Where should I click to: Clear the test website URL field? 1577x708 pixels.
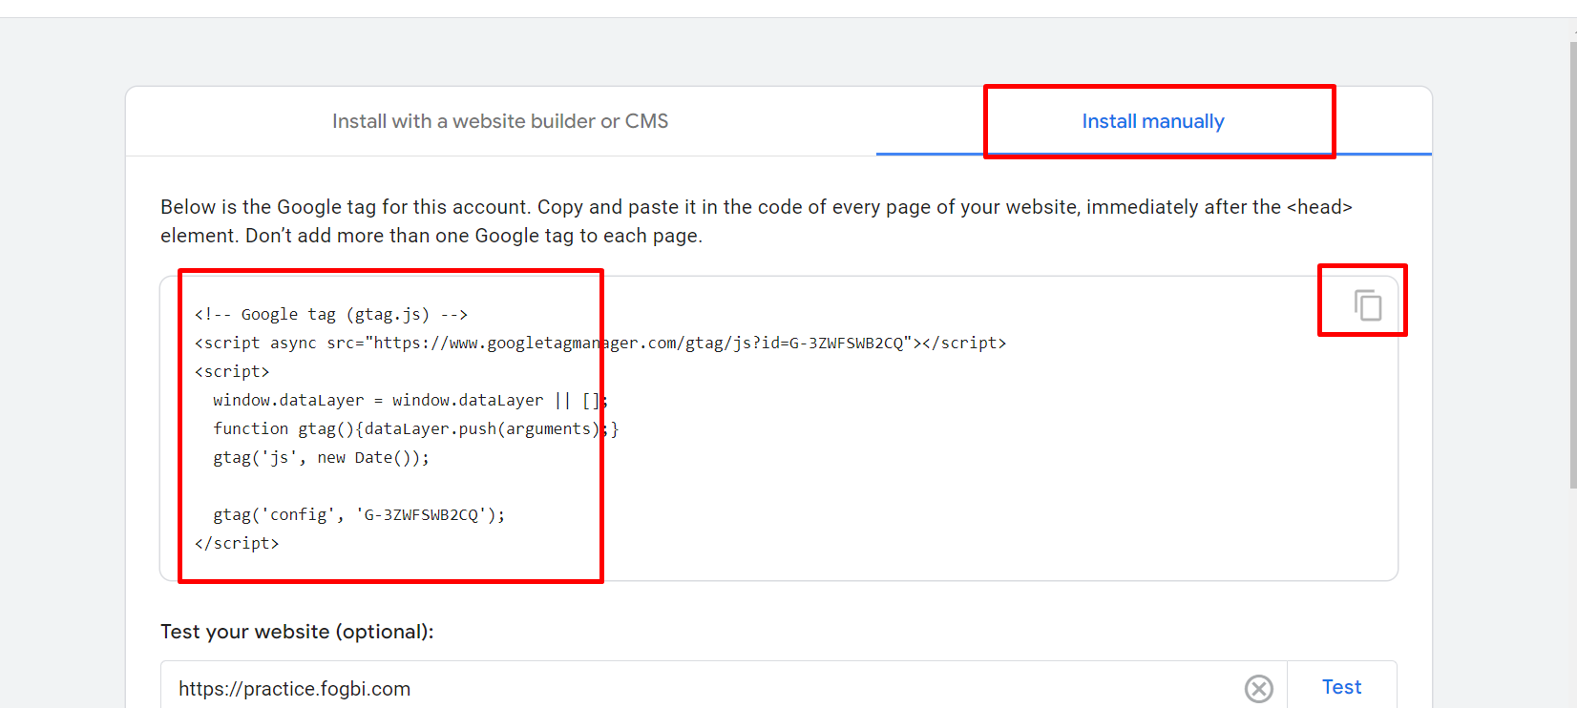[x=1258, y=688]
